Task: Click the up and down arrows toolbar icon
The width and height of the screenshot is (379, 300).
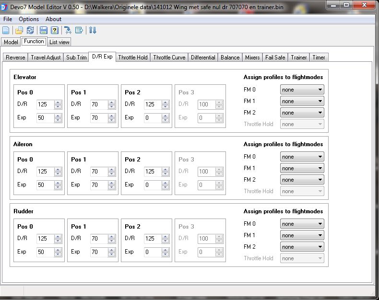Action: pyautogui.click(x=93, y=30)
